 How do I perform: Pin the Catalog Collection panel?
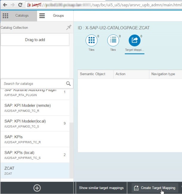point(69,28)
